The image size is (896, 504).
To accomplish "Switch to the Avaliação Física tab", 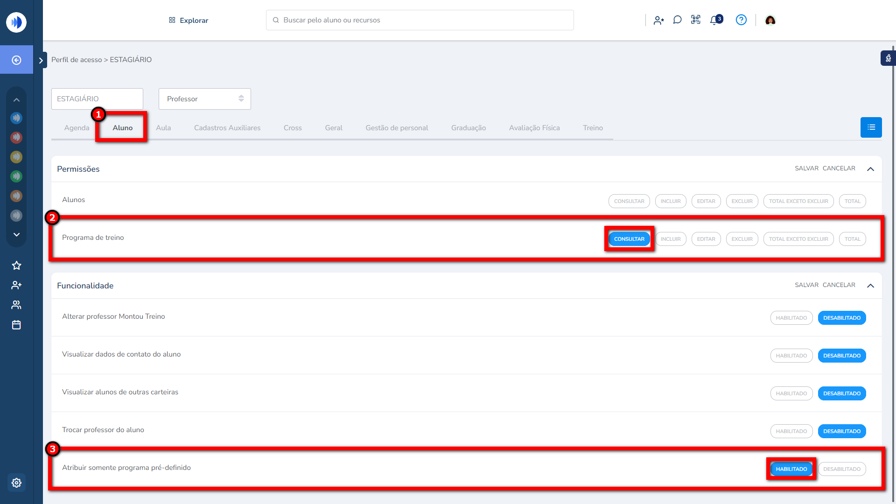I will pyautogui.click(x=534, y=128).
